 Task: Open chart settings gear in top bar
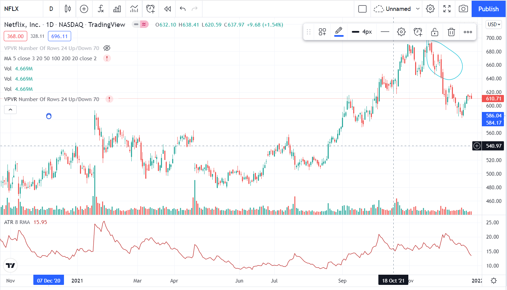430,9
